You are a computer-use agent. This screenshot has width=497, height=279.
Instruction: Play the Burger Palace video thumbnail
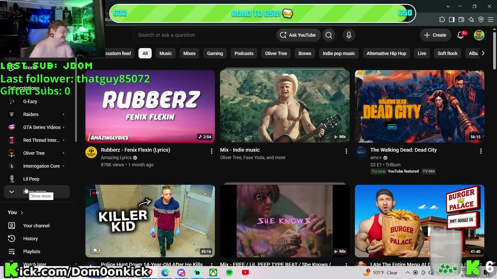click(419, 221)
